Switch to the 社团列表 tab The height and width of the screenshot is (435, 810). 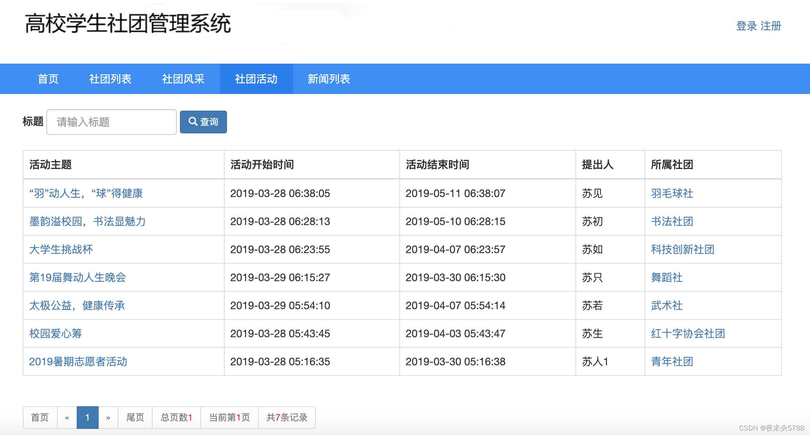point(110,79)
